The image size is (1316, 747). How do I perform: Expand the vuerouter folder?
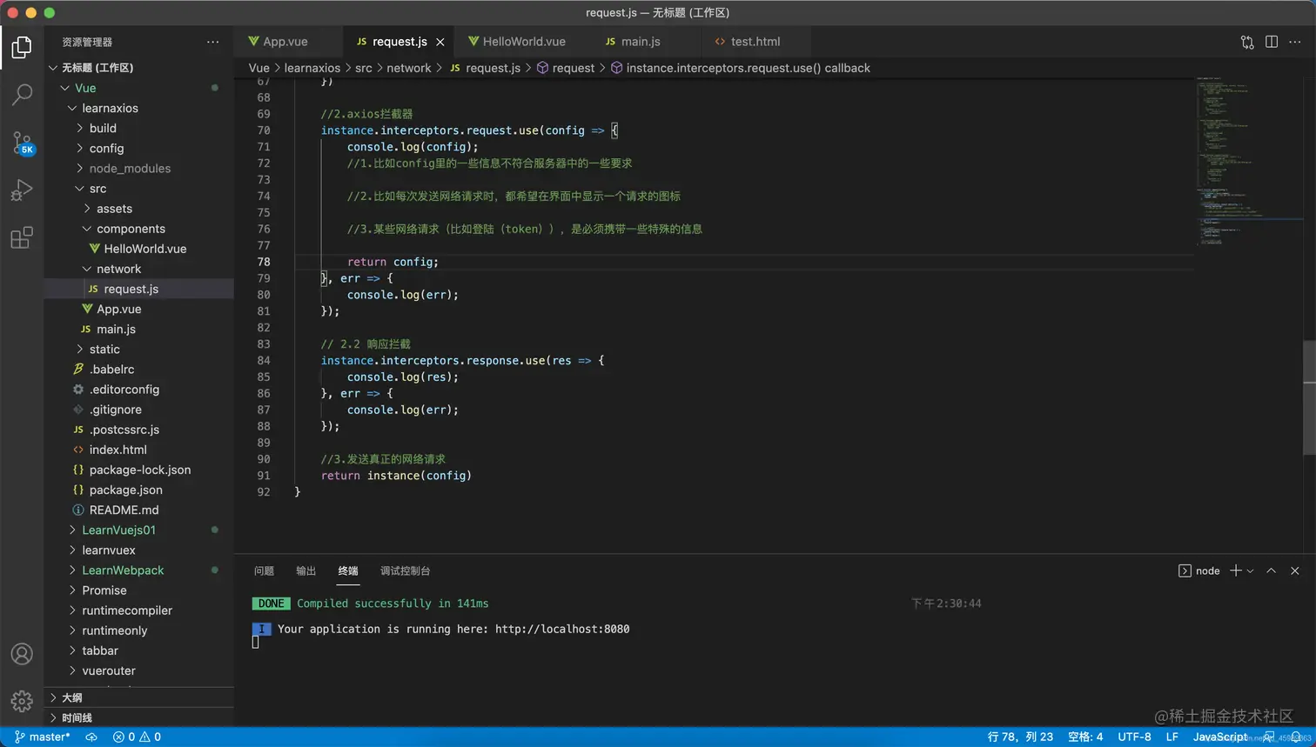click(139, 670)
